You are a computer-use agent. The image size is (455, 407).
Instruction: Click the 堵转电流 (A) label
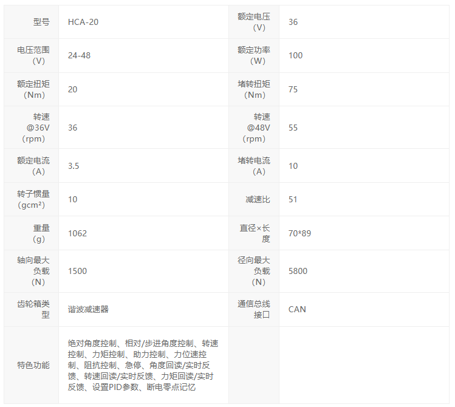tap(254, 166)
